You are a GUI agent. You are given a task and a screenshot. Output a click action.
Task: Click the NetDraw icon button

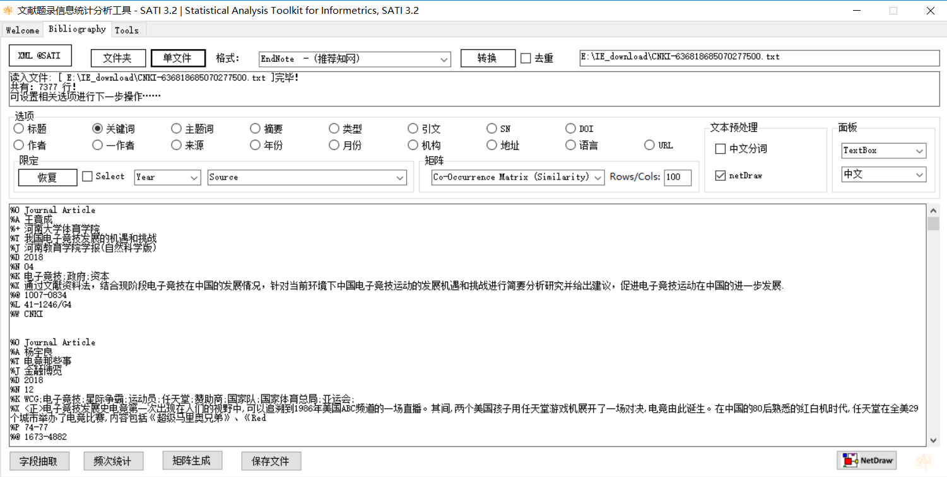866,461
